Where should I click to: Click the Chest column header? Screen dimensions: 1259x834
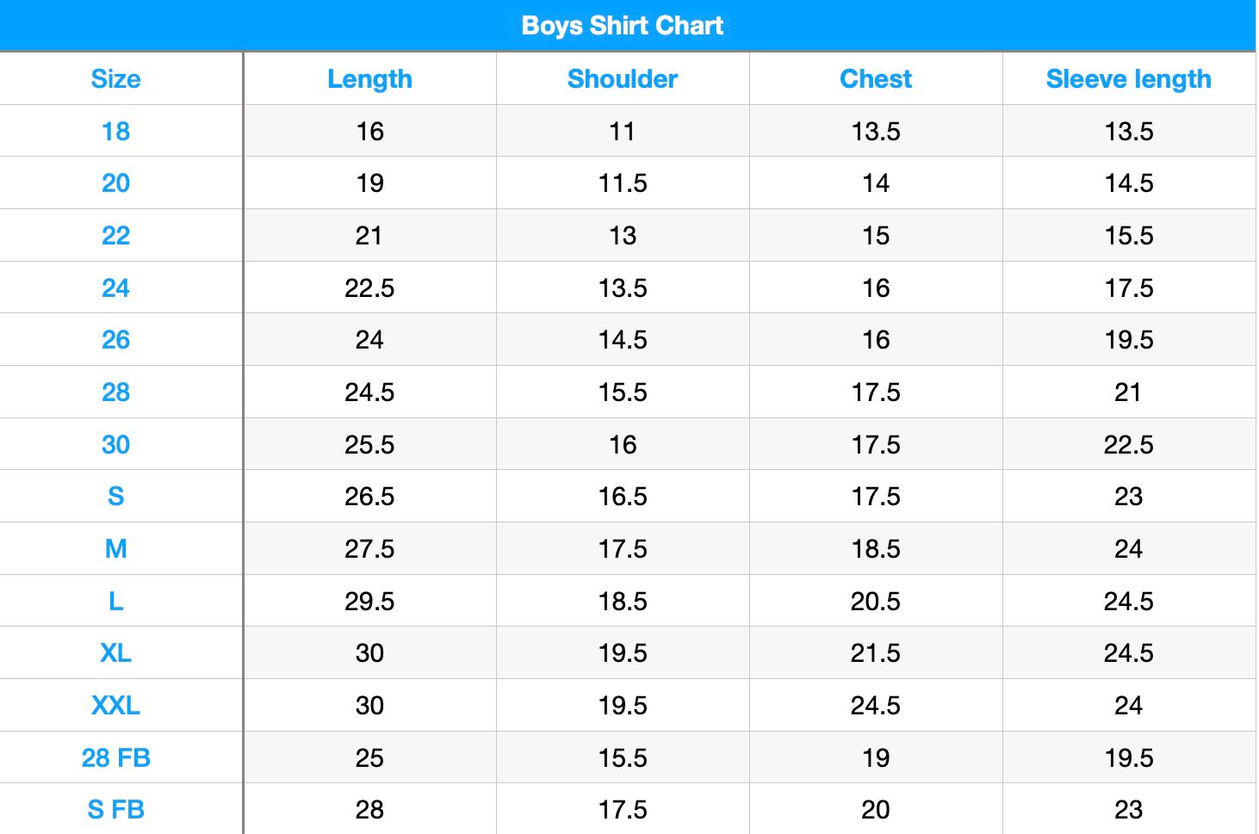coord(876,79)
